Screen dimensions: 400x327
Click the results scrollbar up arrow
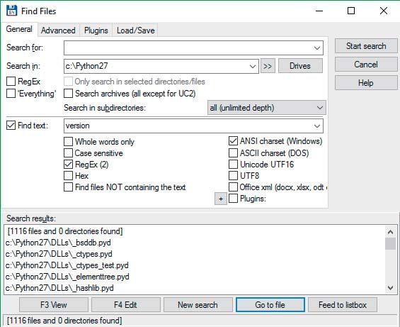pyautogui.click(x=390, y=232)
